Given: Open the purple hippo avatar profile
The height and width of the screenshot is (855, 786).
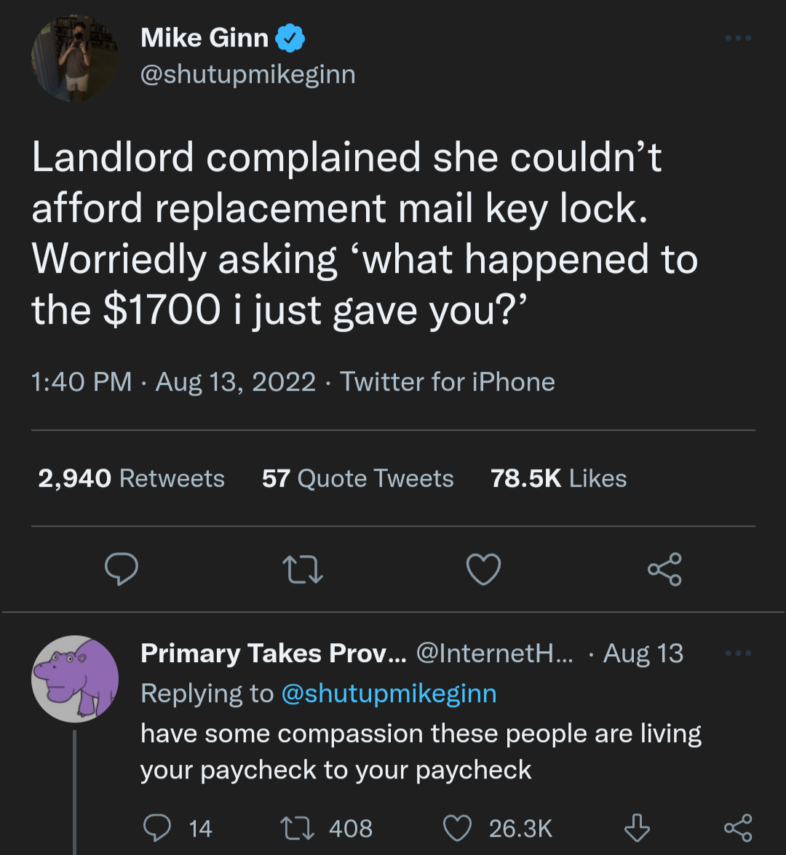Looking at the screenshot, I should click(x=75, y=678).
